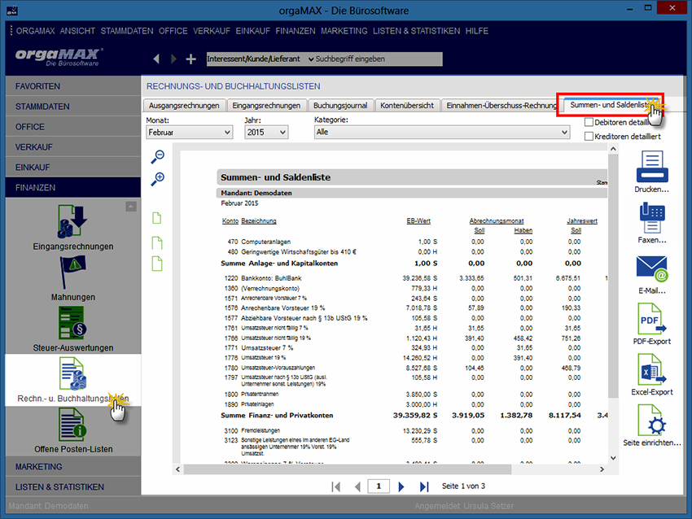The width and height of the screenshot is (692, 519).
Task: Click the orgaMAX logo
Action: (x=59, y=57)
